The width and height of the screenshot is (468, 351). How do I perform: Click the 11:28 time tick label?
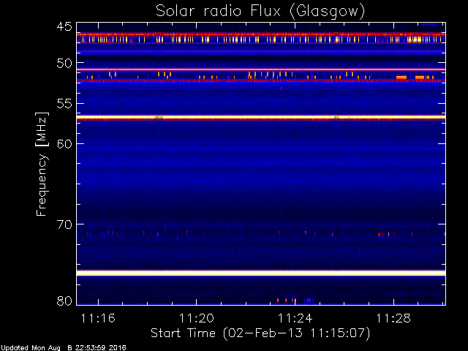coord(393,318)
